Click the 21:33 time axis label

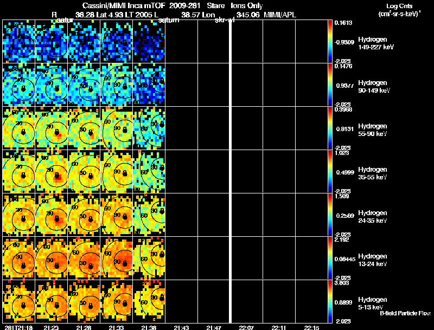click(116, 328)
